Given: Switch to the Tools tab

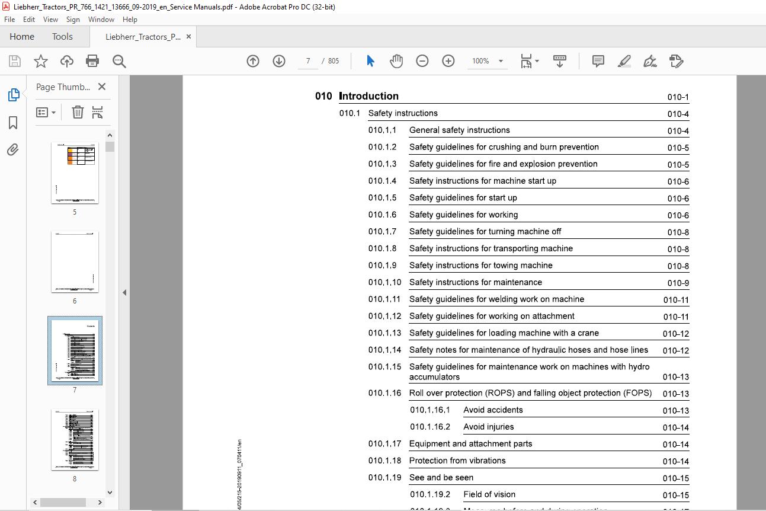Looking at the screenshot, I should (x=62, y=37).
